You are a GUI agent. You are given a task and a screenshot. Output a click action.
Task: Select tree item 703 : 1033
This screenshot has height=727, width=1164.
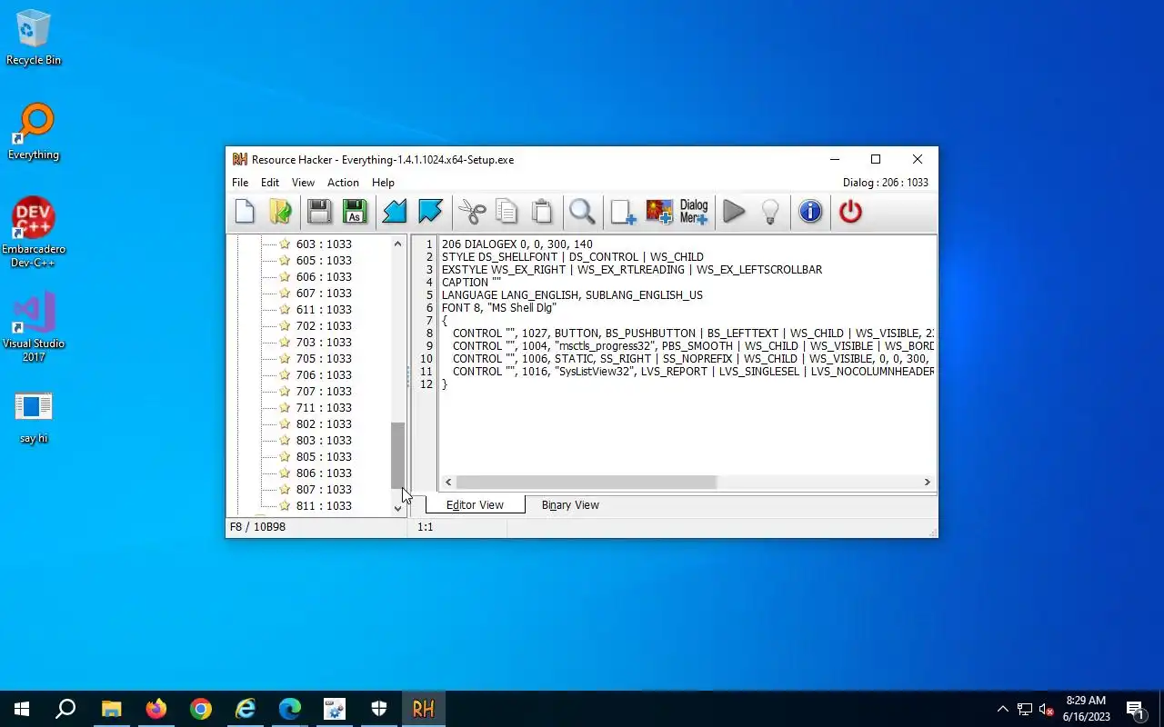(x=323, y=342)
